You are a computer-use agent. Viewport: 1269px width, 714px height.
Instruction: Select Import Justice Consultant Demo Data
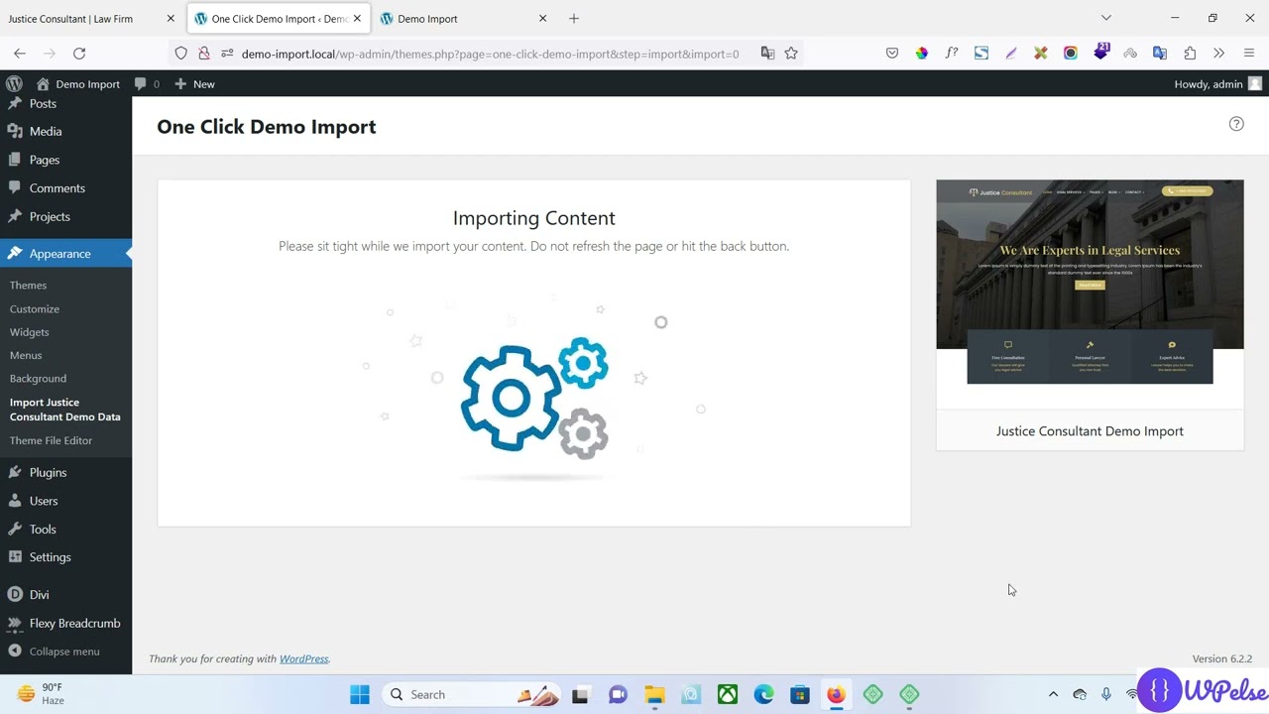pos(65,410)
